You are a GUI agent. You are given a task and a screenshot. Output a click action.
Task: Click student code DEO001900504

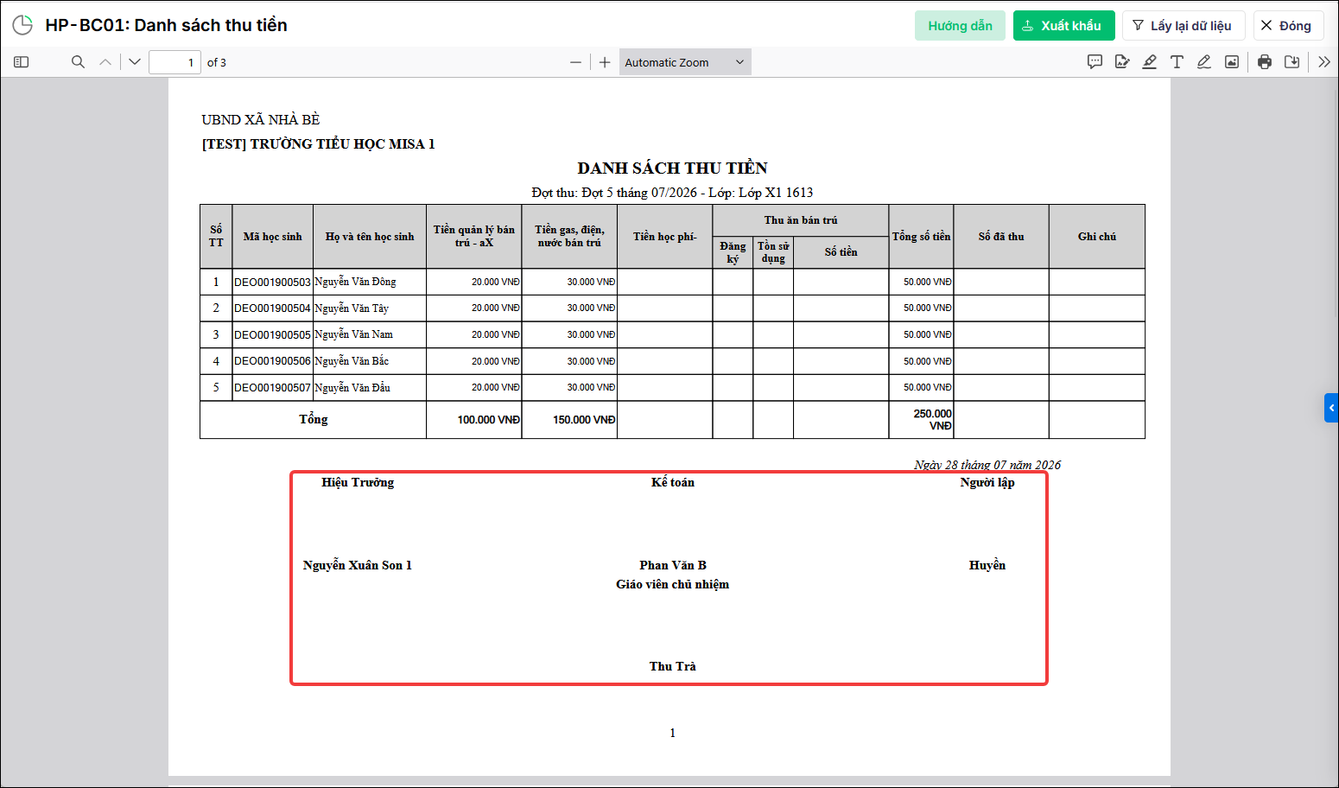tap(272, 308)
